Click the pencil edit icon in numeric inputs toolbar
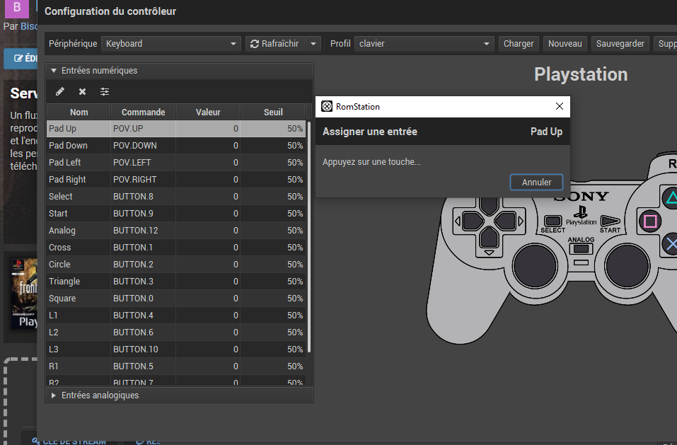 click(60, 91)
